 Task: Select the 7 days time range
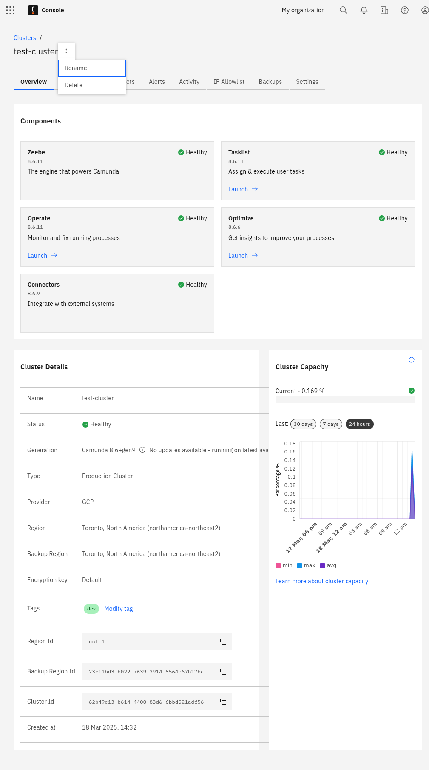[330, 424]
